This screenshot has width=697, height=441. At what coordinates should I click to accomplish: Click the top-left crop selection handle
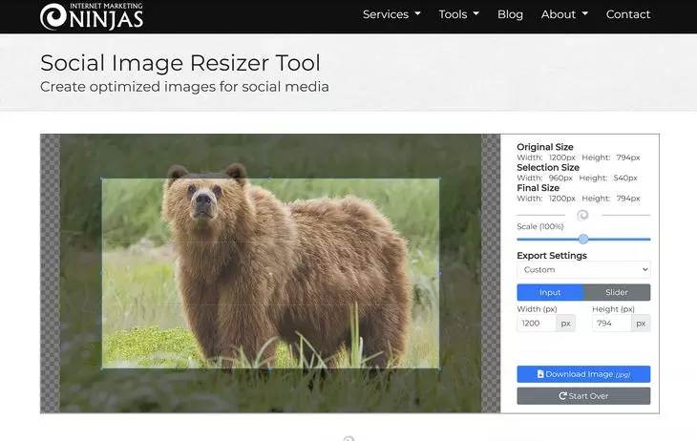pos(102,178)
